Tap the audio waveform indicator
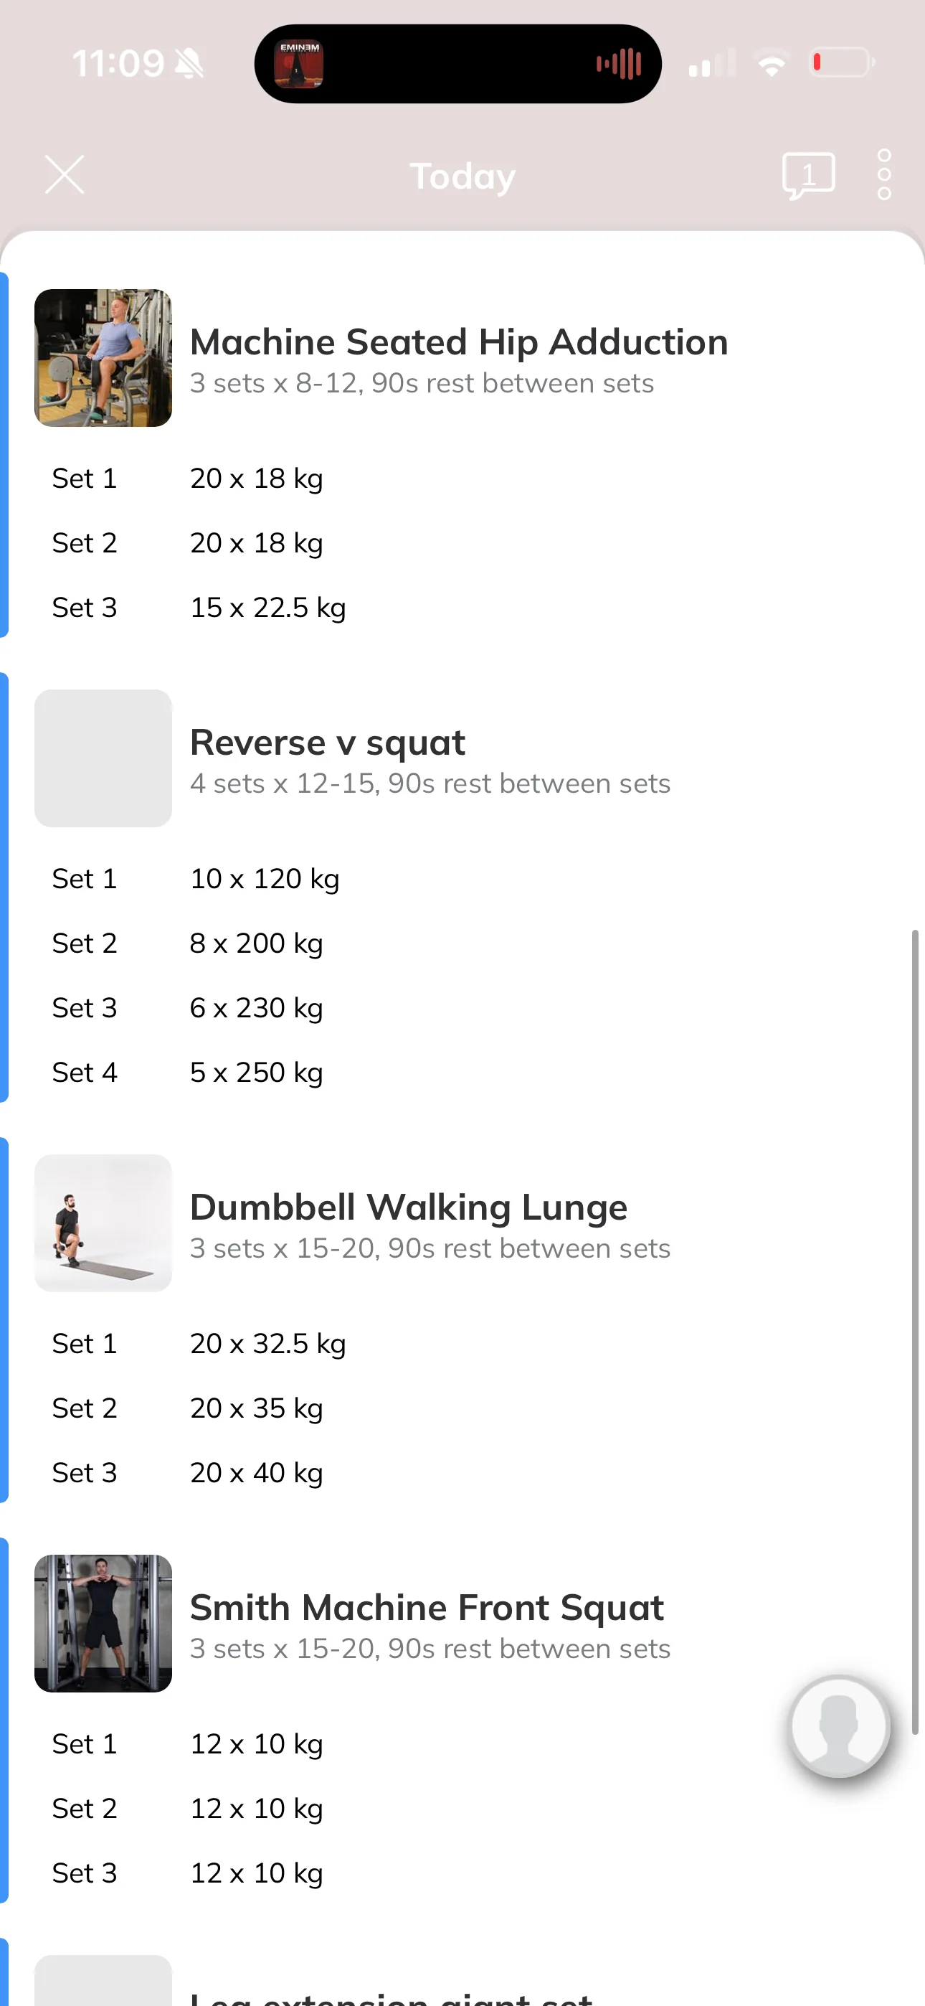 [x=619, y=64]
